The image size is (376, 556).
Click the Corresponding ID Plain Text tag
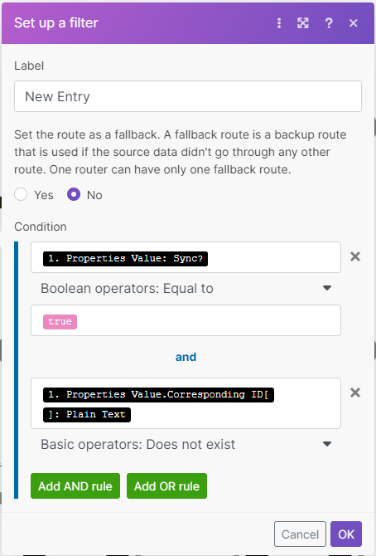click(158, 405)
